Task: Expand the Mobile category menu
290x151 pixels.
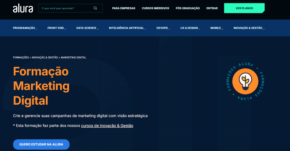Action: tap(217, 28)
